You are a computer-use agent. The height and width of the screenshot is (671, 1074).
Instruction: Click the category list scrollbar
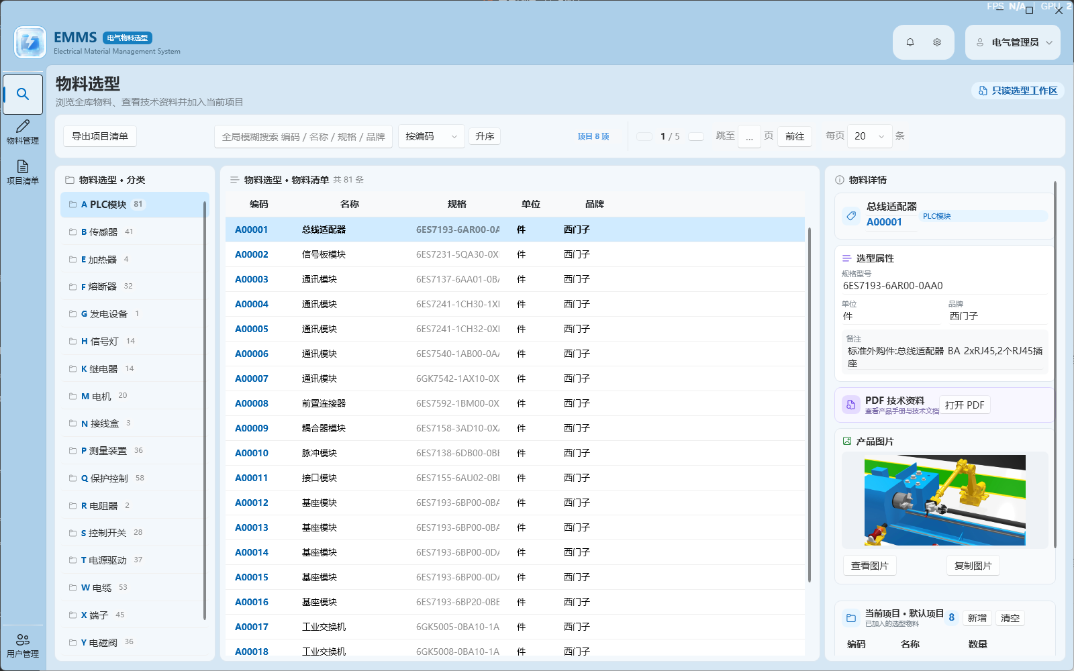[x=205, y=411]
